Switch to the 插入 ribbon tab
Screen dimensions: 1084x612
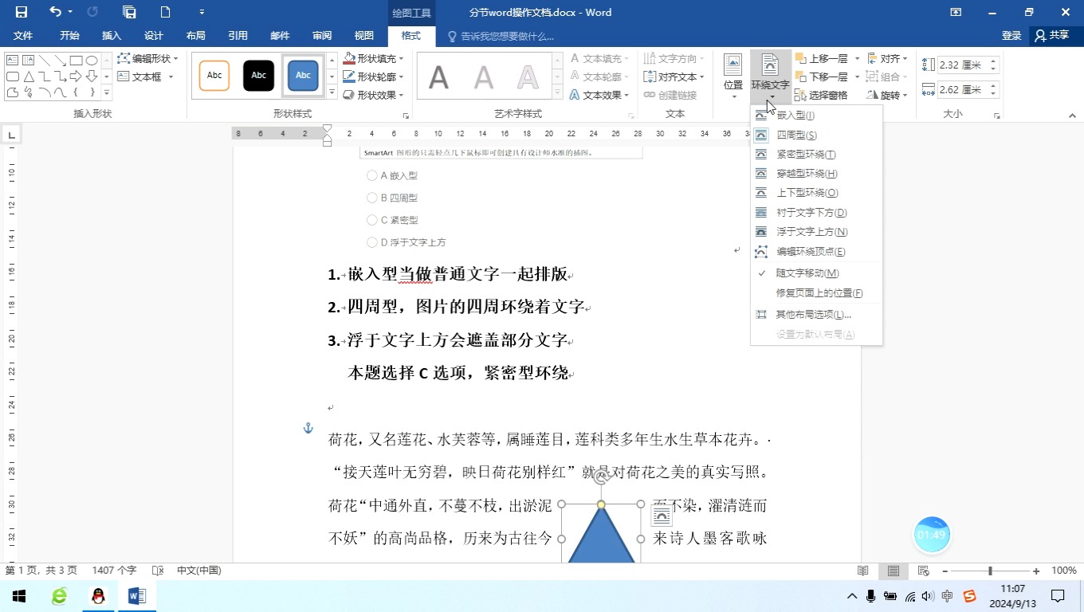112,36
